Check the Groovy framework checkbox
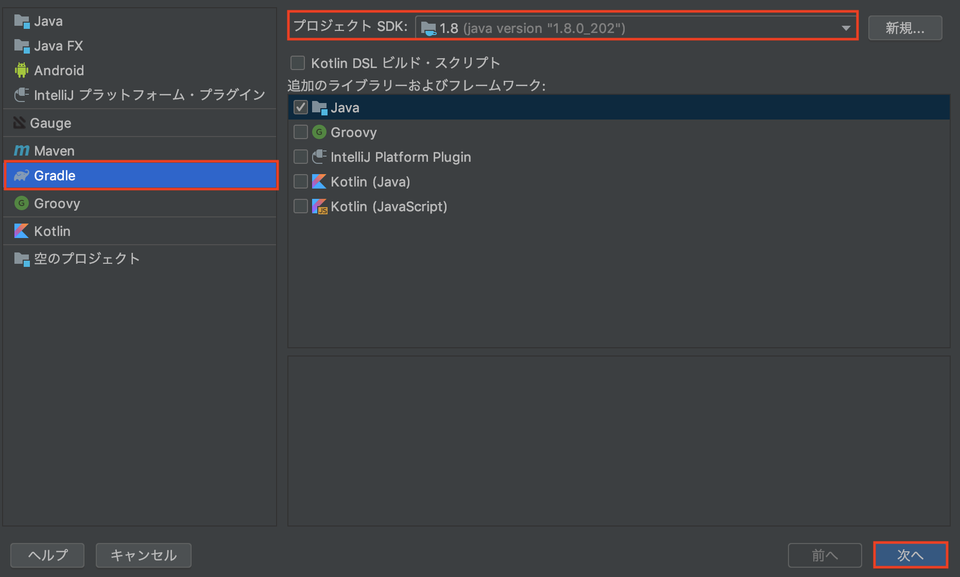The image size is (960, 577). pyautogui.click(x=301, y=132)
